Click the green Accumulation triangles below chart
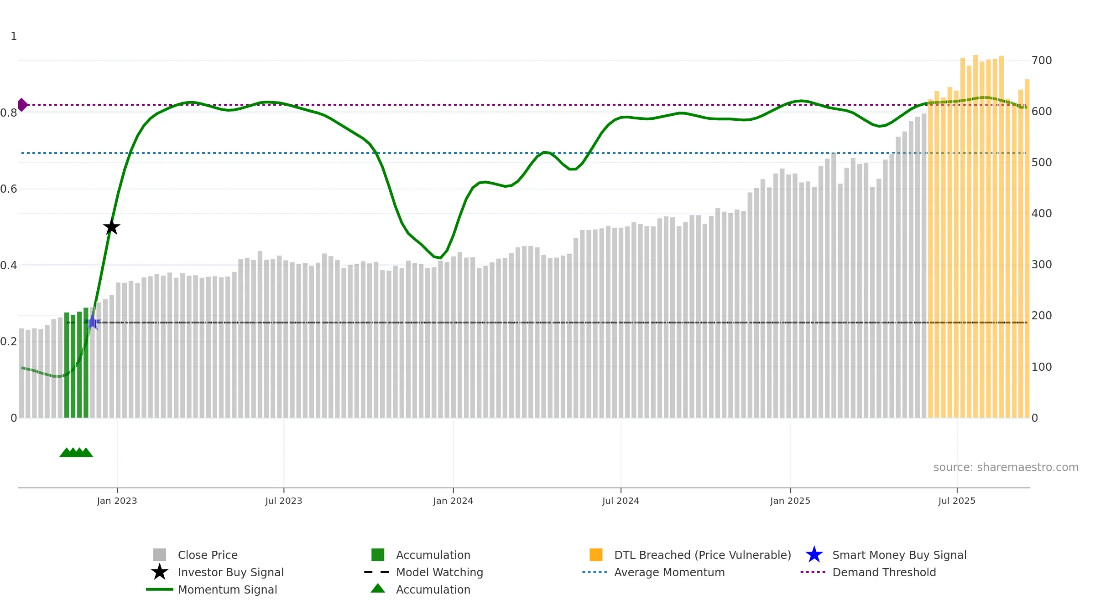Image resolution: width=1095 pixels, height=615 pixels. pos(76,452)
